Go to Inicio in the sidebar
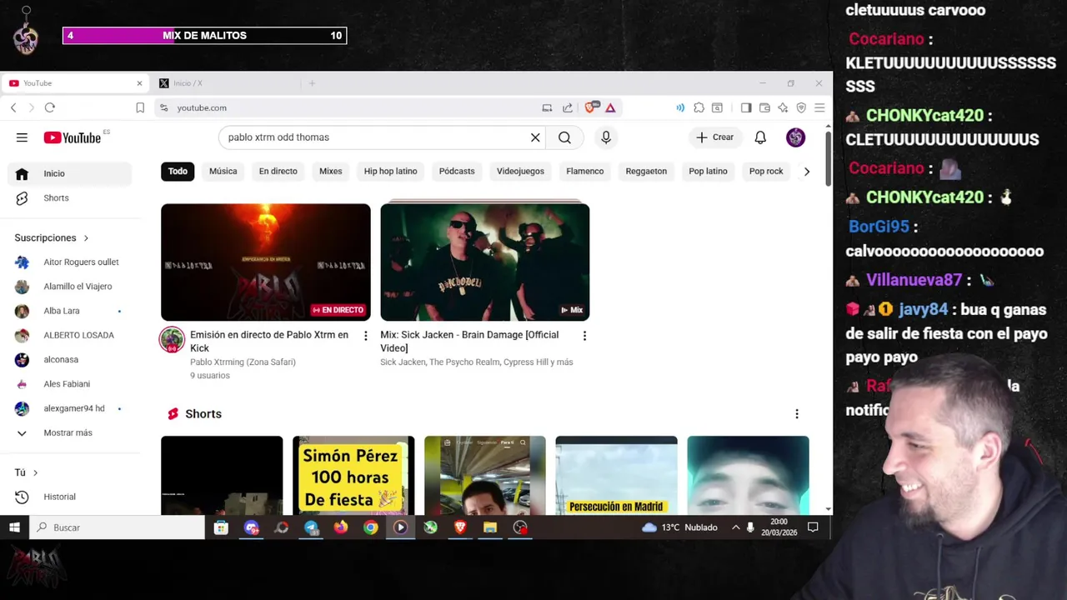Screen dimensions: 1067x600 (x=70, y=173)
